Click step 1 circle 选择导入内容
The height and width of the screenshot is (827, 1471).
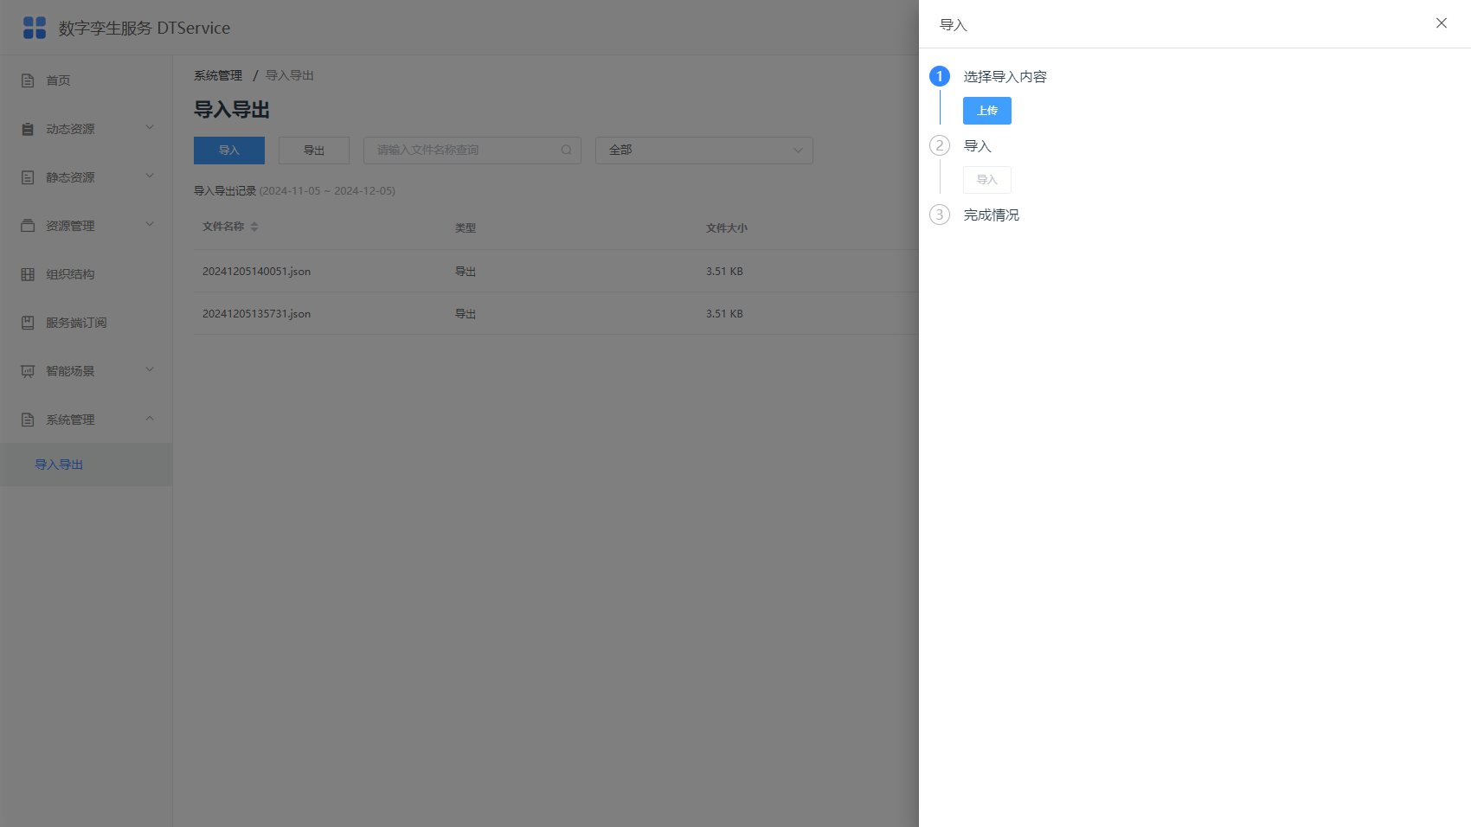[940, 76]
